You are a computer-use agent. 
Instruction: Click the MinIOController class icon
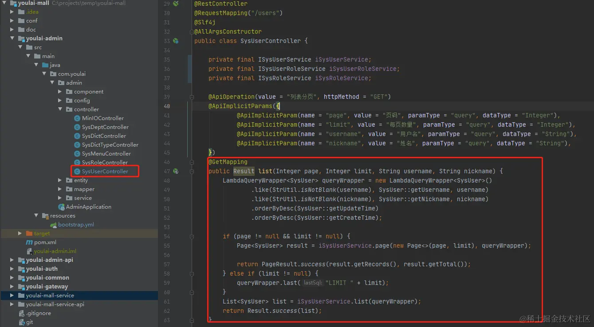pos(77,118)
